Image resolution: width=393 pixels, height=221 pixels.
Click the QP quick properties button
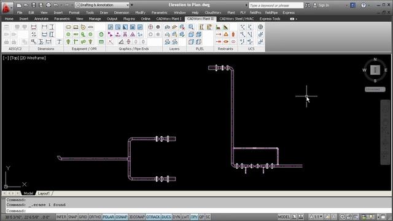click(x=201, y=217)
